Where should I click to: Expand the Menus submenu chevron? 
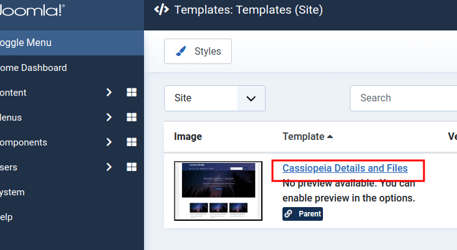click(x=109, y=118)
